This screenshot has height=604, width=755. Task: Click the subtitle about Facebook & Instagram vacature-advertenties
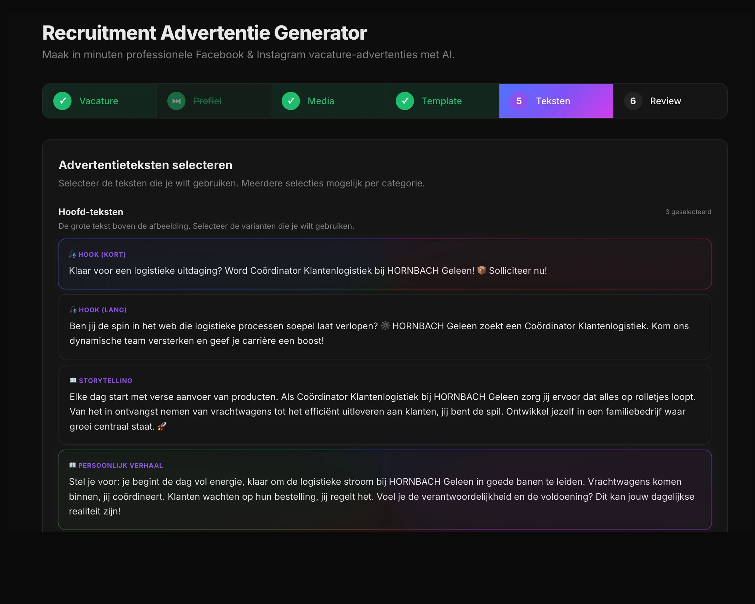tap(249, 55)
